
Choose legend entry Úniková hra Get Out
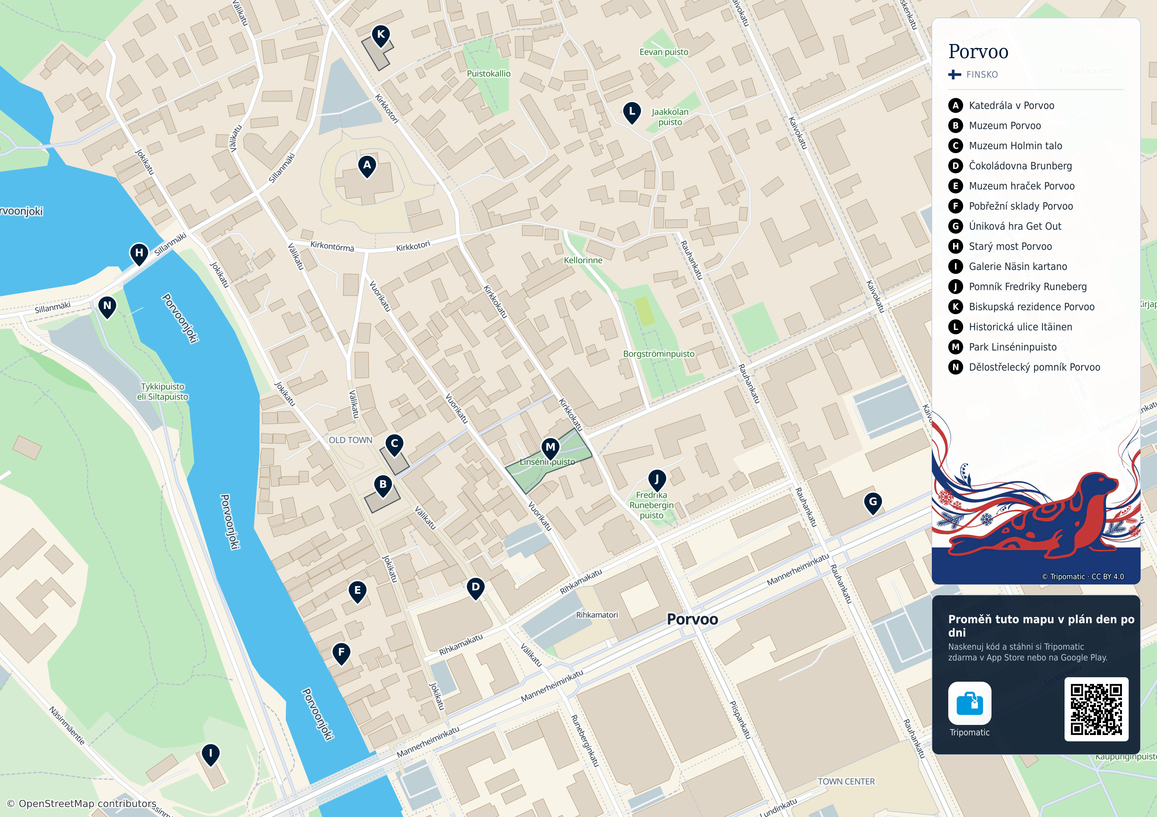pos(1005,226)
